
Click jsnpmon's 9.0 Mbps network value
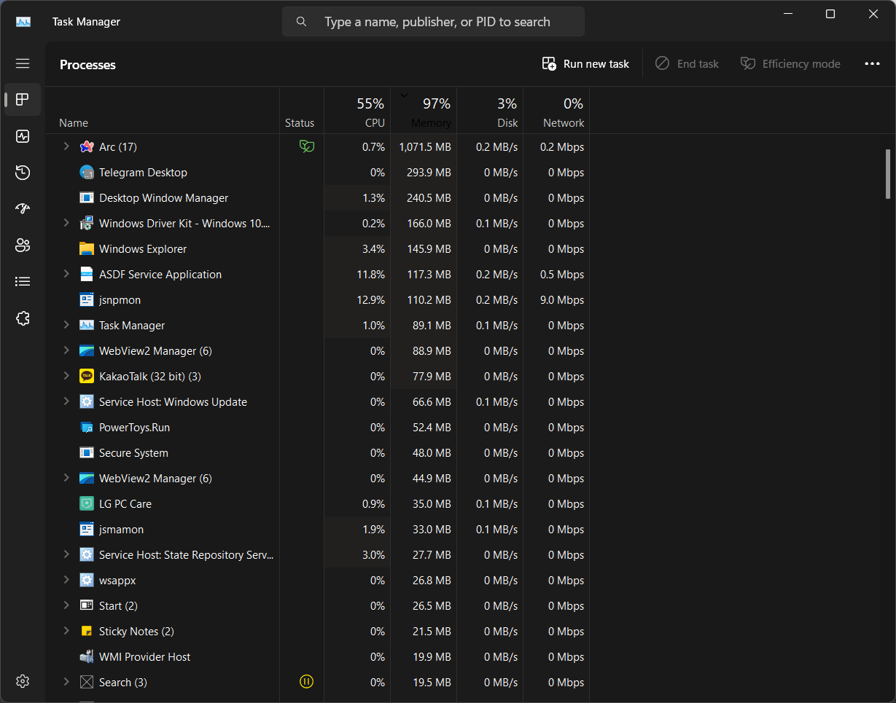(561, 299)
